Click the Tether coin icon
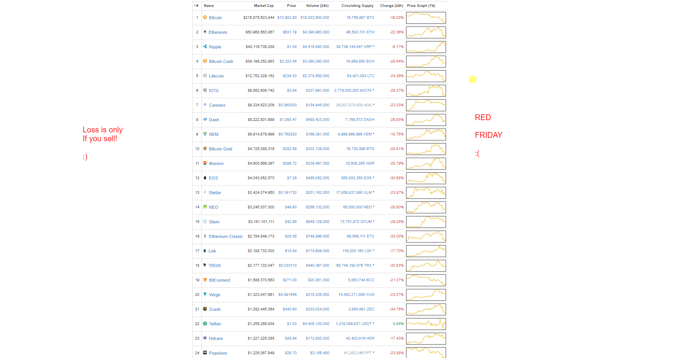696x358 pixels. [x=205, y=323]
